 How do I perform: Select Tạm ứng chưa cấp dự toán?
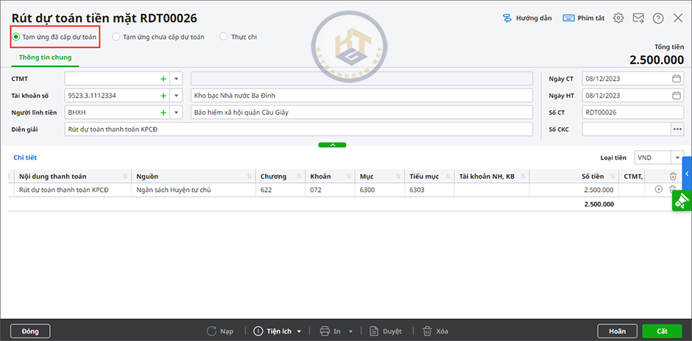pyautogui.click(x=116, y=37)
